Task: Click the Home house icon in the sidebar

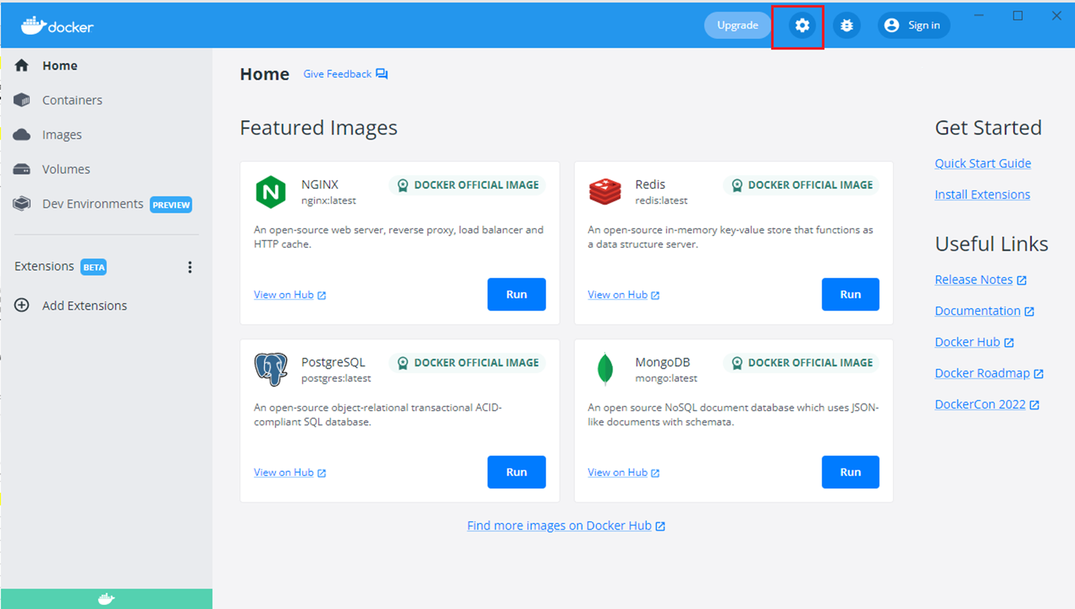Action: point(22,66)
